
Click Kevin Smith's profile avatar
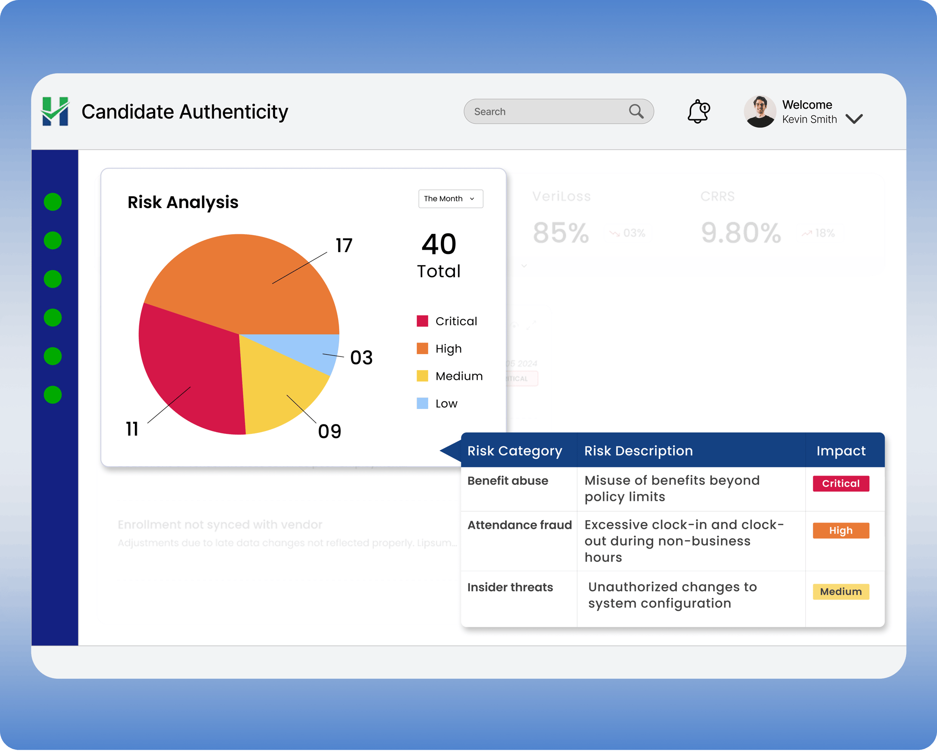coord(759,112)
